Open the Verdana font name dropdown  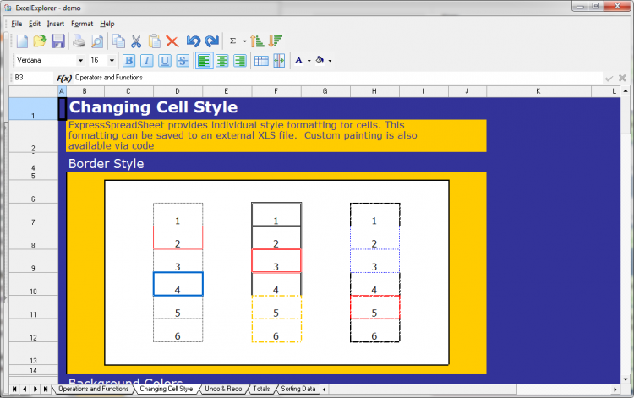(80, 60)
